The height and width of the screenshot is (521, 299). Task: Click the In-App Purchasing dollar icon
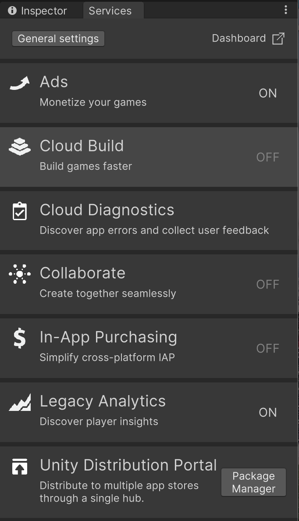(x=19, y=337)
